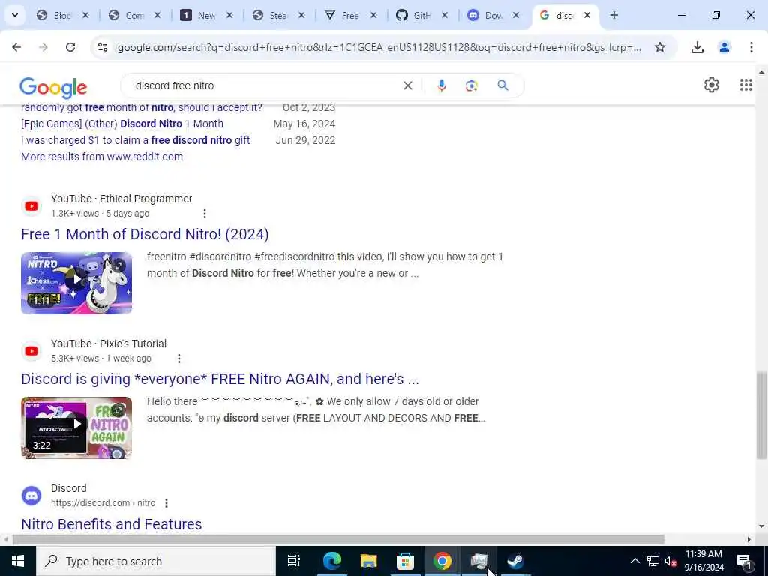The width and height of the screenshot is (768, 576).
Task: Close the GitH tab
Action: click(x=444, y=15)
